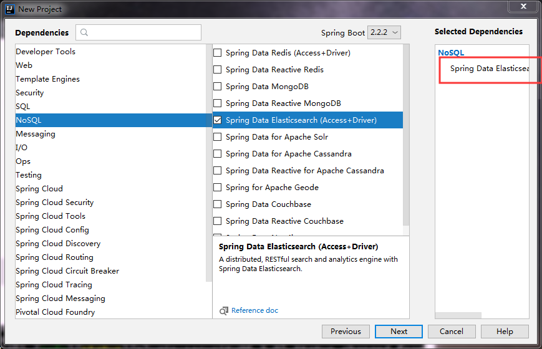Click the Reference doc icon

coord(224,310)
